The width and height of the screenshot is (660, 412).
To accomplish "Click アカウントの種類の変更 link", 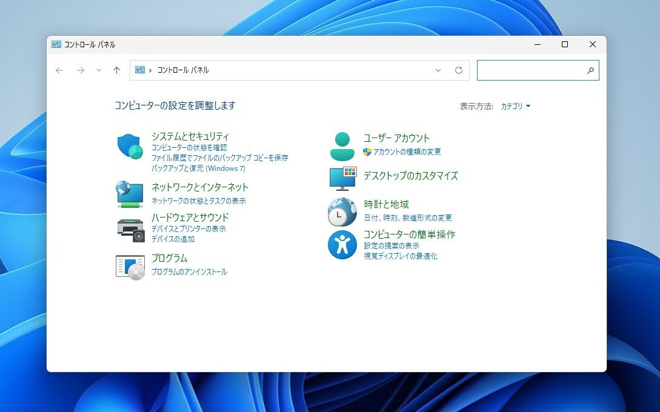I will coord(407,152).
